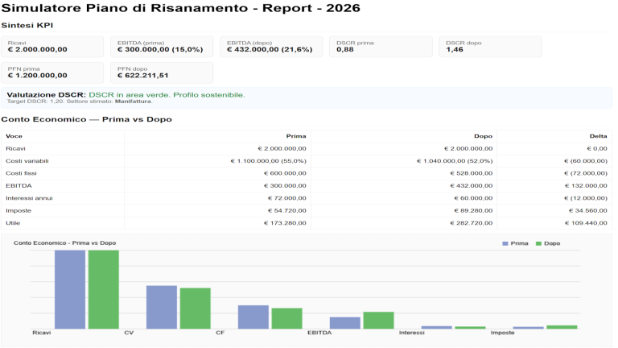
Task: Click the Utile Delta value € 109.440,00
Action: click(585, 222)
